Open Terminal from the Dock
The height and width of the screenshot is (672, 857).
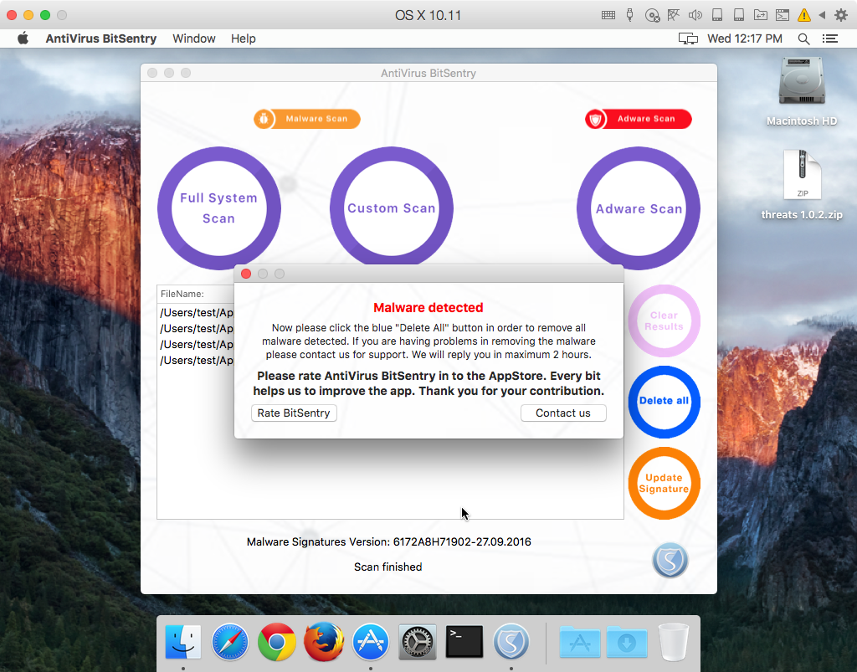(x=464, y=642)
